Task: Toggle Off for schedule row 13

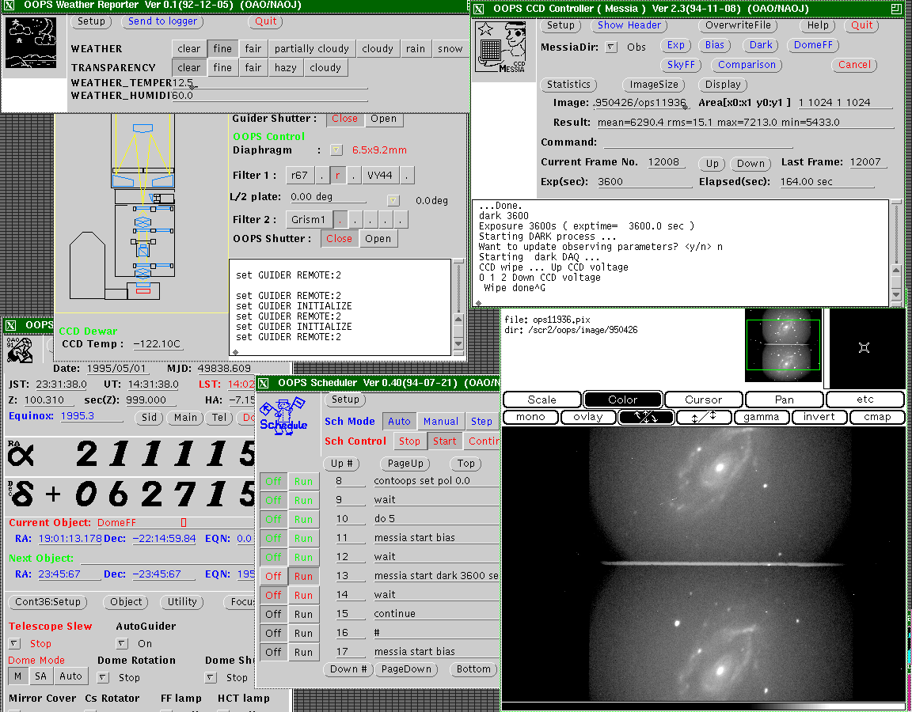Action: (x=273, y=576)
